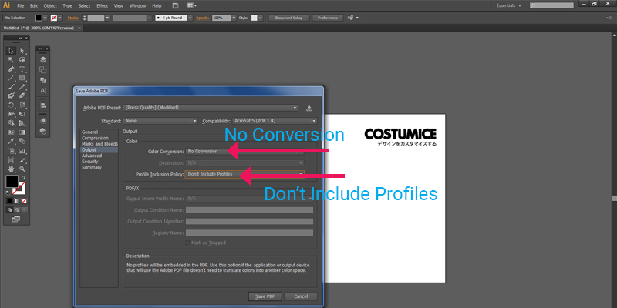Click the save preset icon beside Adobe PDF Preset
Viewport: 617px width, 308px height.
[x=309, y=108]
